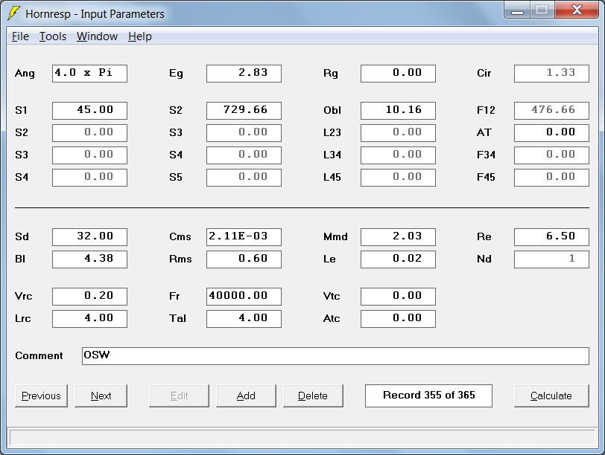This screenshot has width=605, height=455.
Task: Click the Hornresp lightning bolt title icon
Action: pyautogui.click(x=14, y=13)
